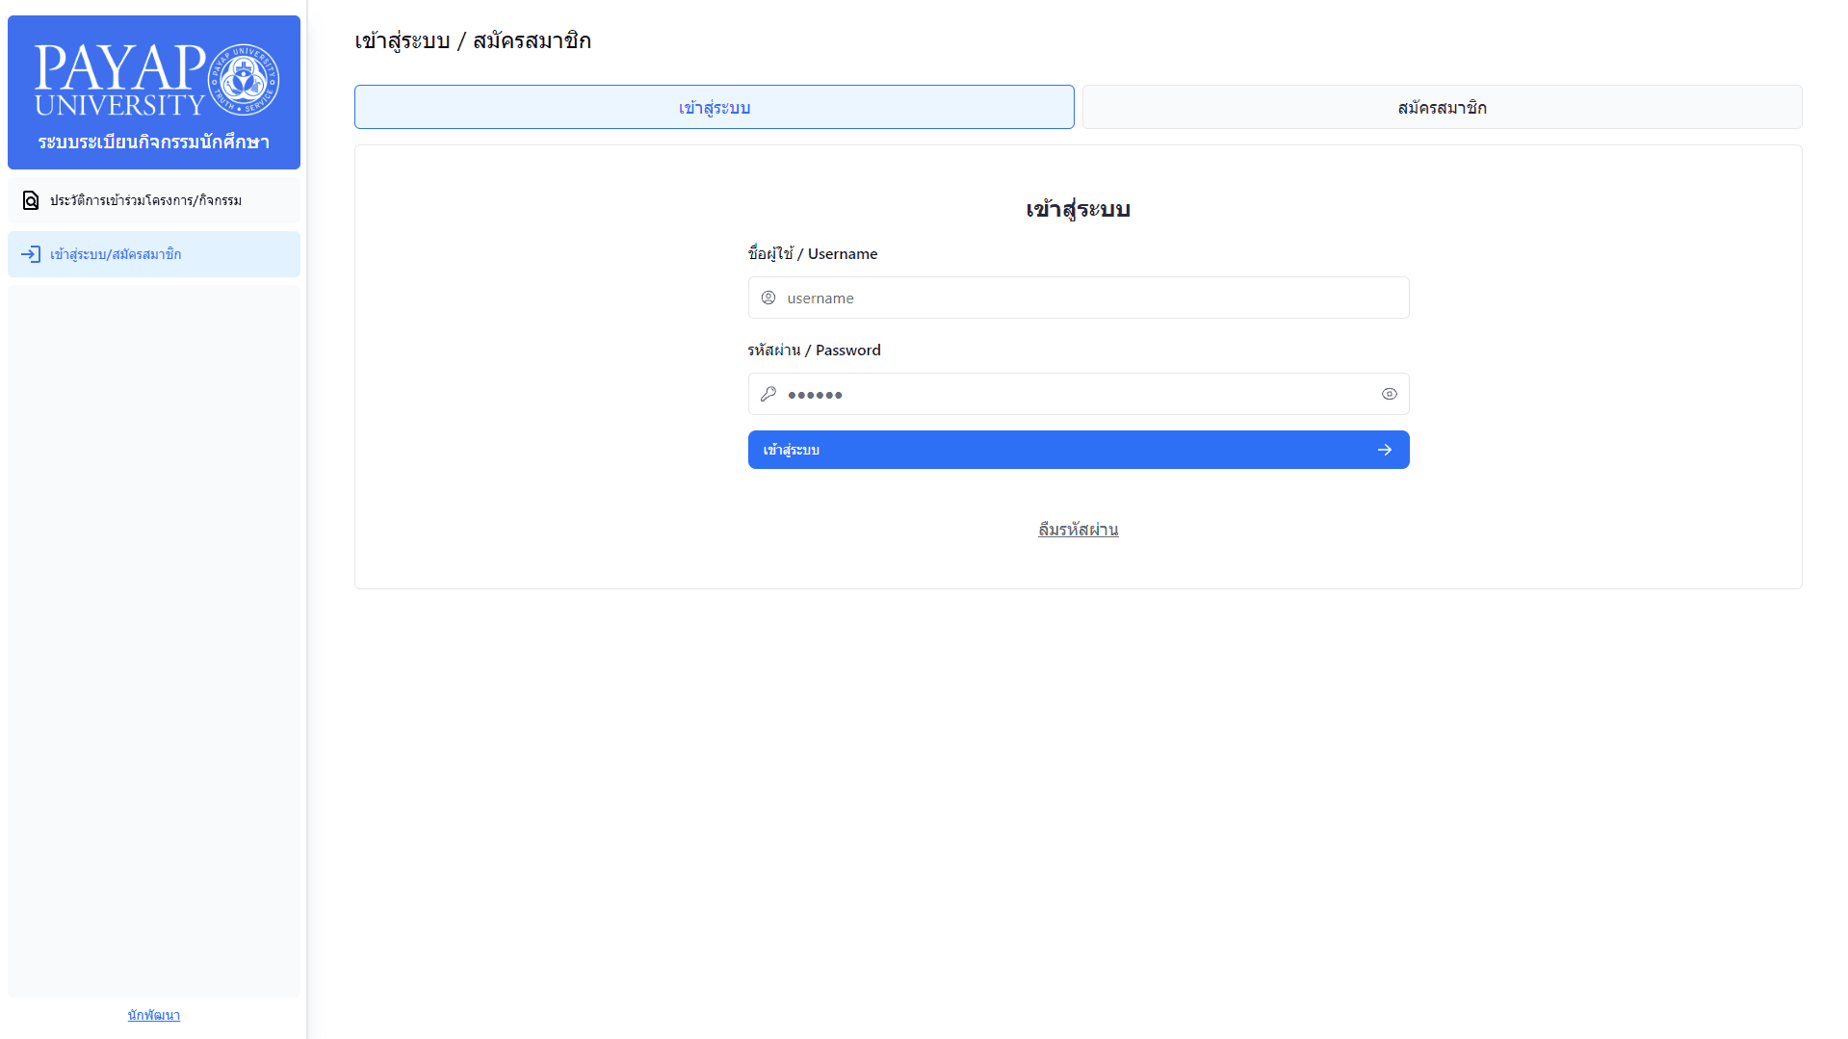The image size is (1848, 1039).
Task: Switch to the เข้าสู่ระบบ tab
Action: [714, 107]
